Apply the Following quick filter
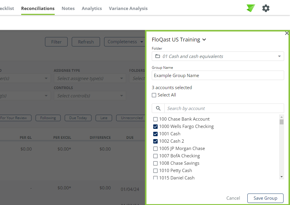This screenshot has width=290, height=205. (48, 118)
